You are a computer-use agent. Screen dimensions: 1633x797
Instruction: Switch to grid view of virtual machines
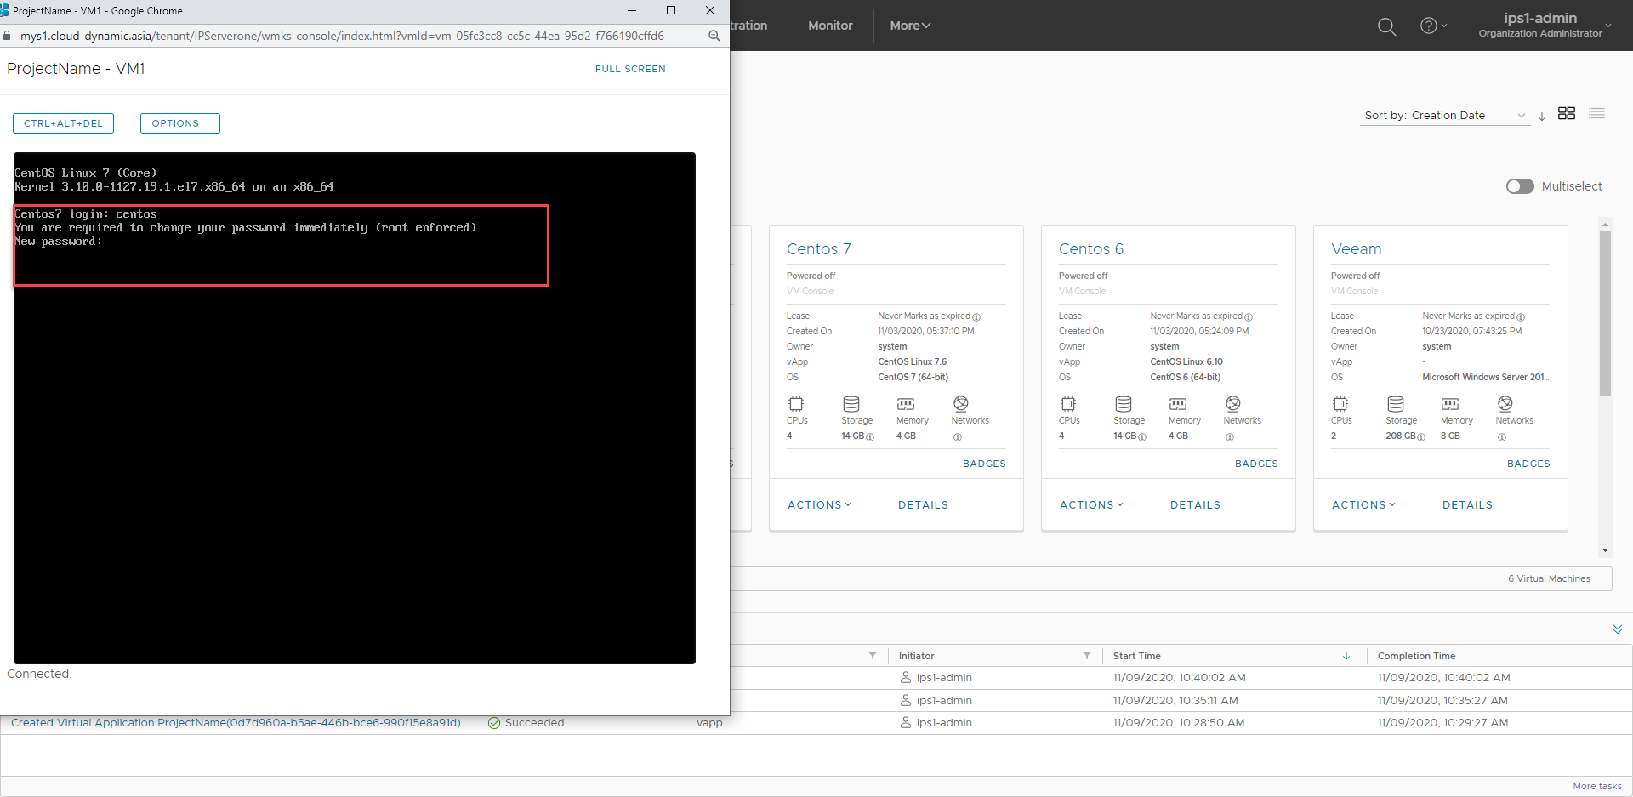click(x=1567, y=113)
